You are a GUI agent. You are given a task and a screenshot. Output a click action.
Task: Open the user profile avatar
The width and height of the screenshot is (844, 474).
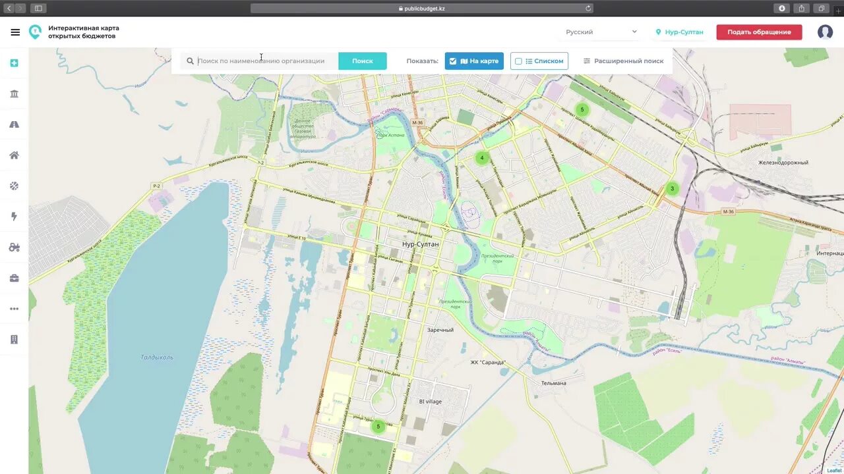pyautogui.click(x=825, y=32)
